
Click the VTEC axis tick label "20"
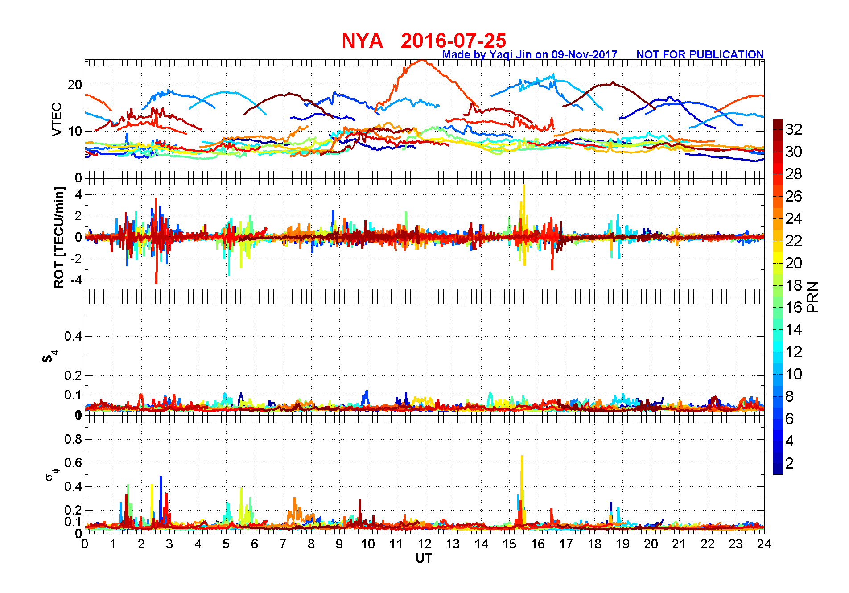tap(75, 85)
